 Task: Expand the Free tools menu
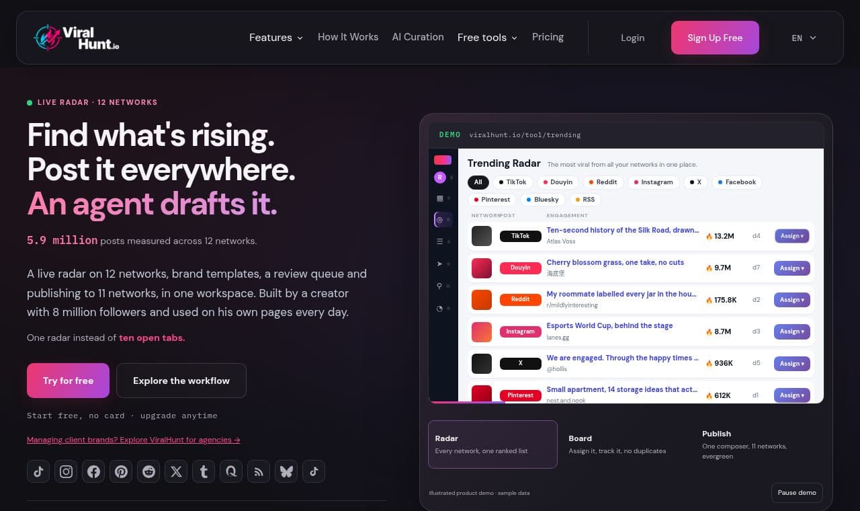(487, 38)
